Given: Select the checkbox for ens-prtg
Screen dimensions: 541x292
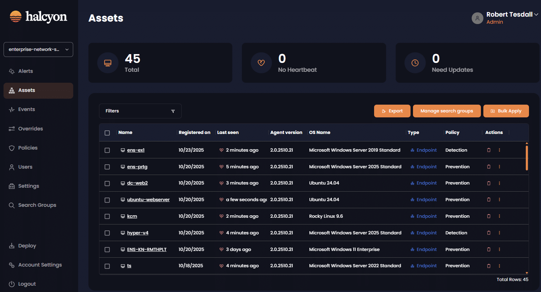Looking at the screenshot, I should (107, 167).
